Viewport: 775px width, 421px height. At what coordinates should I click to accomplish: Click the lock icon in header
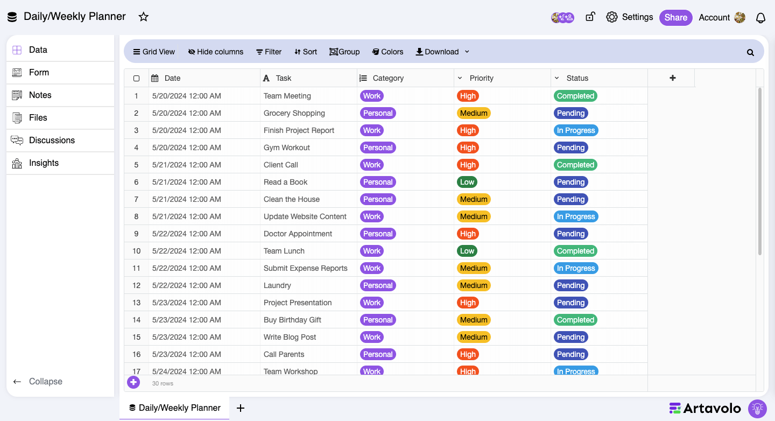point(590,17)
